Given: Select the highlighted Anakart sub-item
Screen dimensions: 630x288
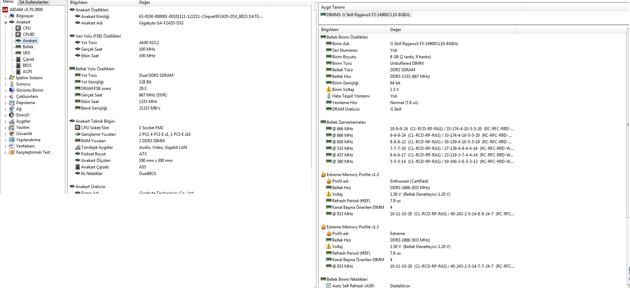Looking at the screenshot, I should 30,41.
